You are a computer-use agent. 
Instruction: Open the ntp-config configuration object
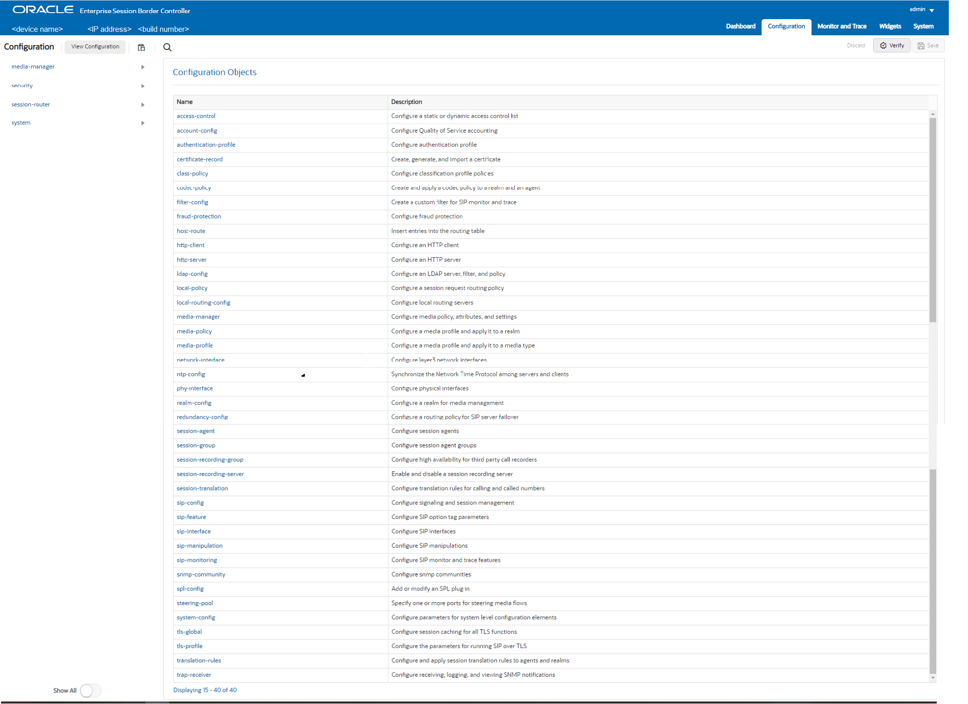coord(191,374)
